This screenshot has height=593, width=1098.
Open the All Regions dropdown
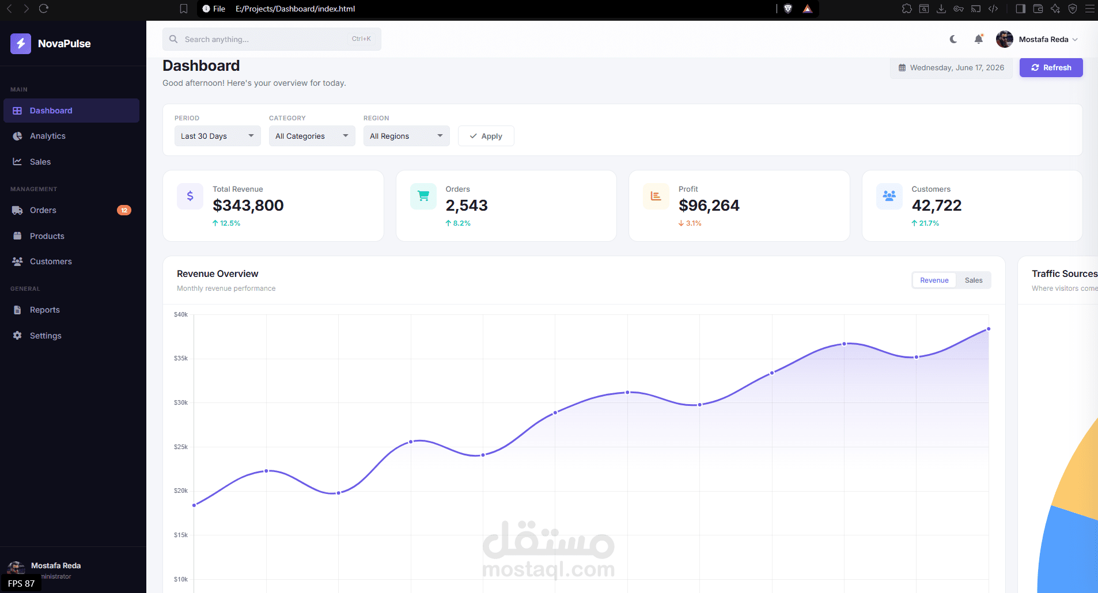point(406,136)
